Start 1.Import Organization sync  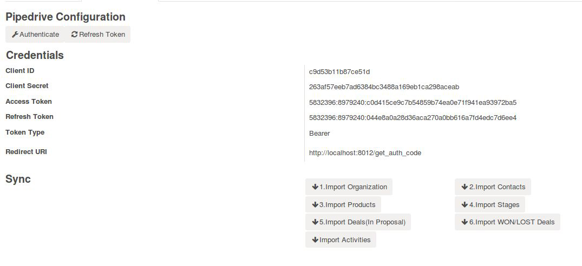(349, 187)
